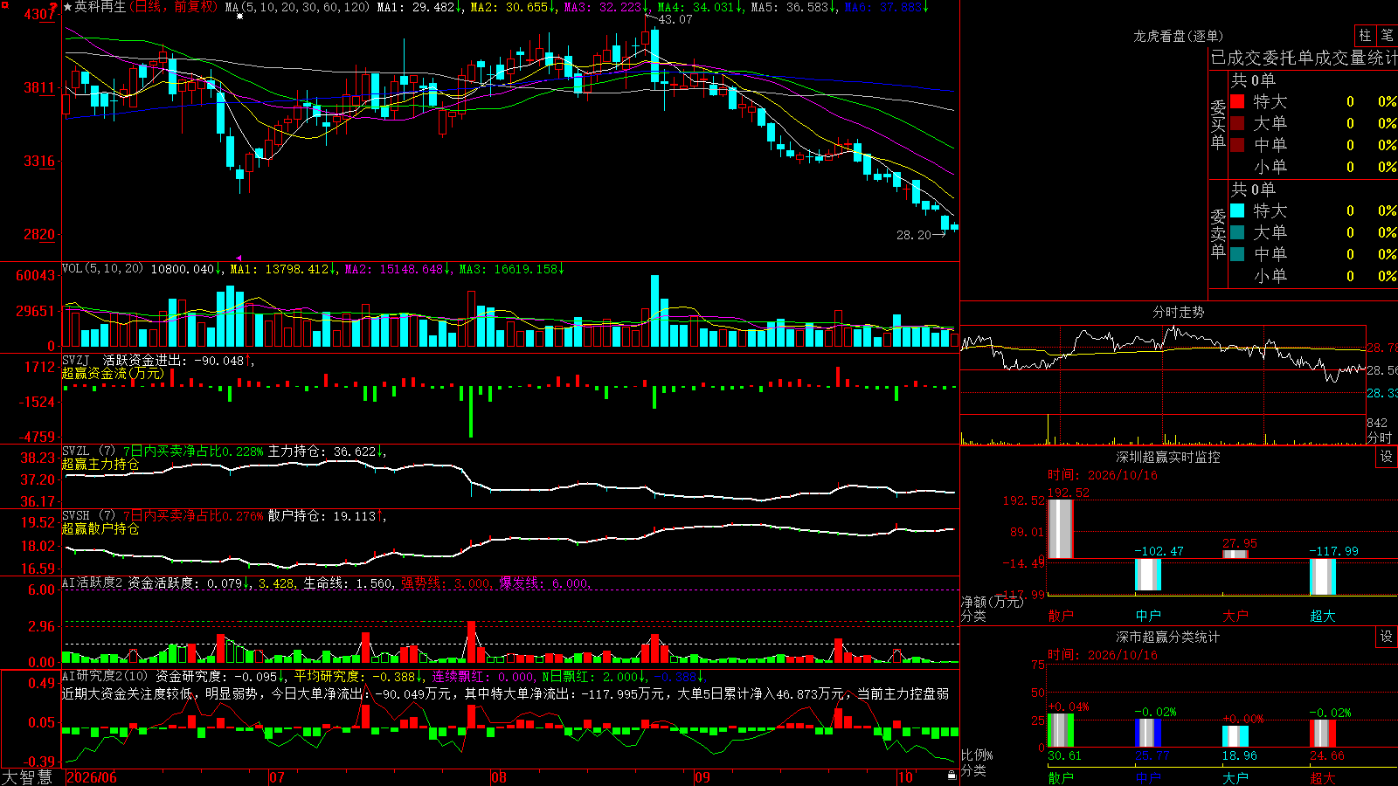The height and width of the screenshot is (786, 1398).
Task: Click the star icon before 英科再生
Action: click(x=67, y=7)
